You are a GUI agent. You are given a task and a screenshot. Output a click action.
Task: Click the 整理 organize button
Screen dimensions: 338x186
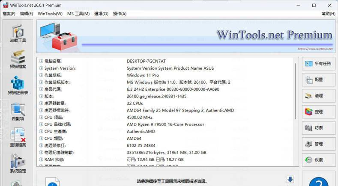(x=318, y=112)
